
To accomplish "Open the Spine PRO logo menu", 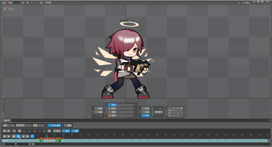I will click(x=11, y=3).
